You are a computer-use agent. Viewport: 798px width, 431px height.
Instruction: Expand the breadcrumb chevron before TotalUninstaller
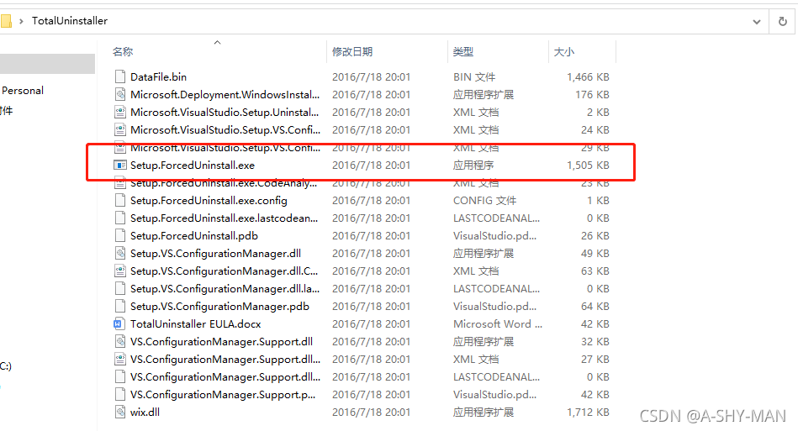pos(21,21)
